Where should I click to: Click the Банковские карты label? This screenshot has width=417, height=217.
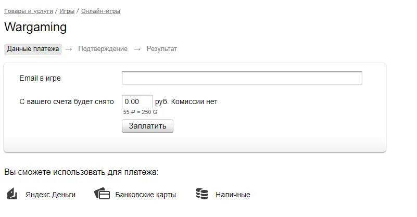click(x=145, y=195)
